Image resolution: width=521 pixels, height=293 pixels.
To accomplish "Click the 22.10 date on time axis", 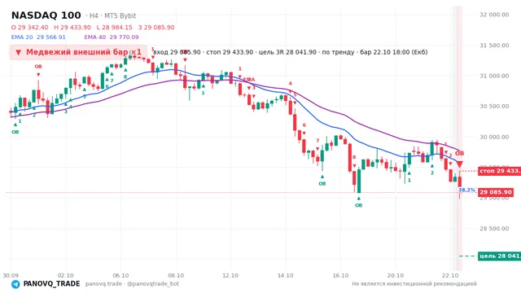I will [x=450, y=275].
